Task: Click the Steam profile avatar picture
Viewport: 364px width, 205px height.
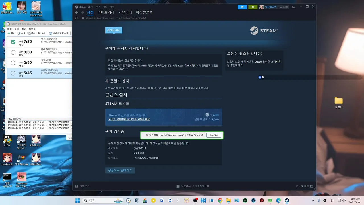Action: pos(262,7)
